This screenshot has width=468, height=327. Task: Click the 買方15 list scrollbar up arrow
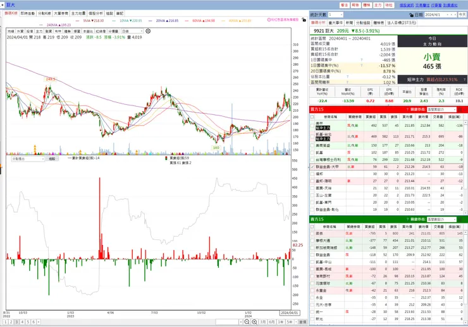coord(465,122)
